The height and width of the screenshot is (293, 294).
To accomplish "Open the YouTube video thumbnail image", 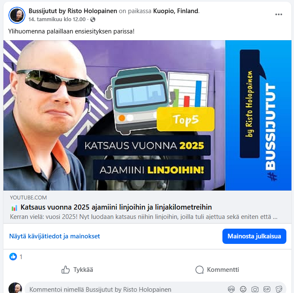I will (147, 115).
